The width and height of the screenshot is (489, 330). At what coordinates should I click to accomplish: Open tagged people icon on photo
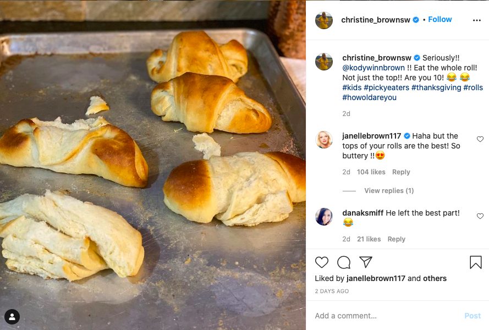coord(12,316)
